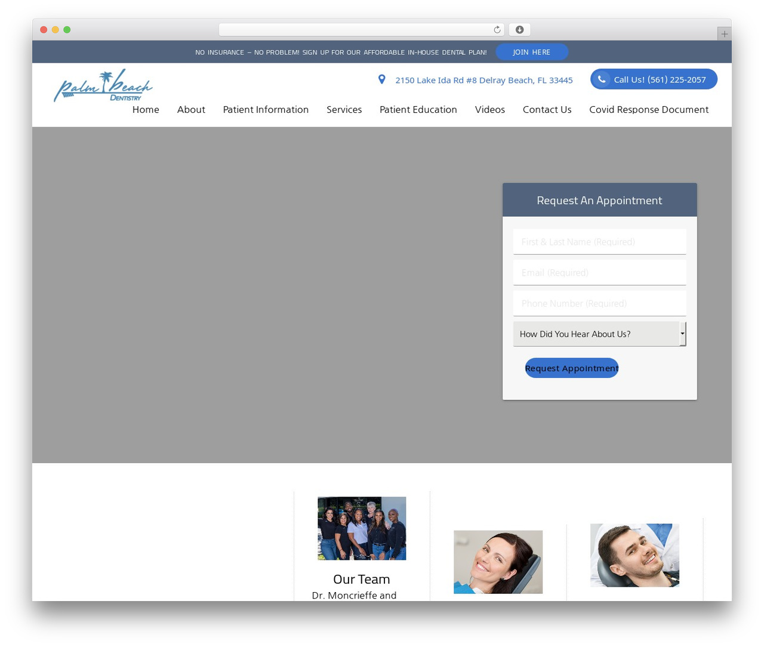Open the Services menu

tap(344, 110)
